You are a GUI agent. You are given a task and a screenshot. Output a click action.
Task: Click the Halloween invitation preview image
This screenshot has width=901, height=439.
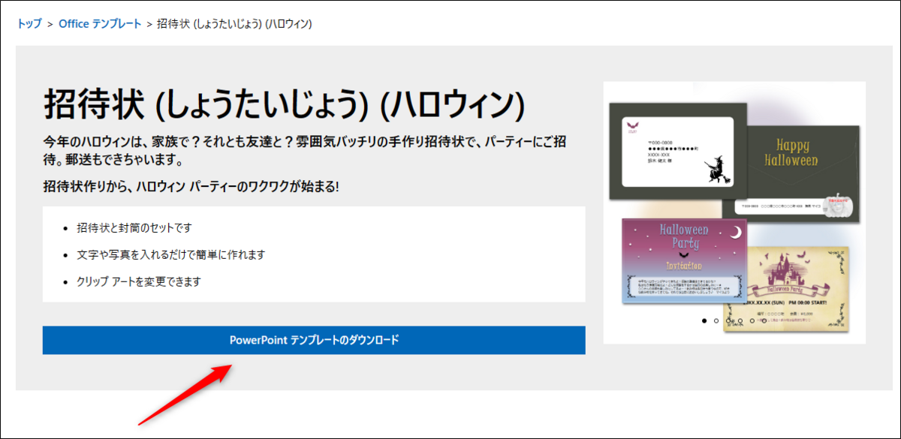click(x=734, y=212)
